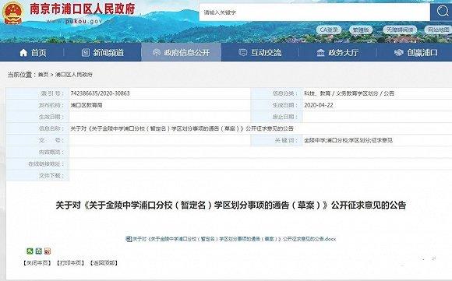Click the search magnifier icon
Image resolution: width=452 pixels, height=281 pixels.
pos(442,12)
